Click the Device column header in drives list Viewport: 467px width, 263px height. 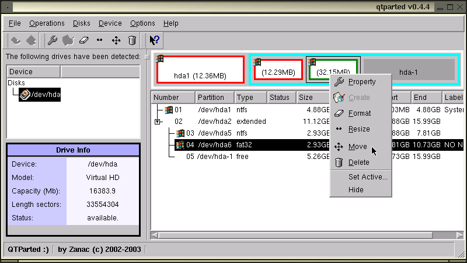[33, 72]
